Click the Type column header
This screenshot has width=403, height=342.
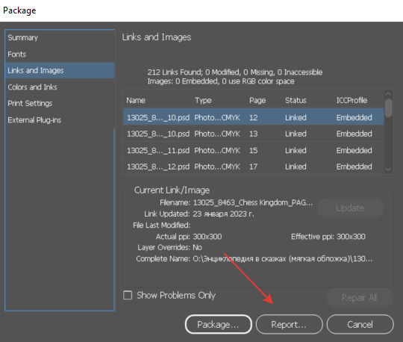[203, 100]
